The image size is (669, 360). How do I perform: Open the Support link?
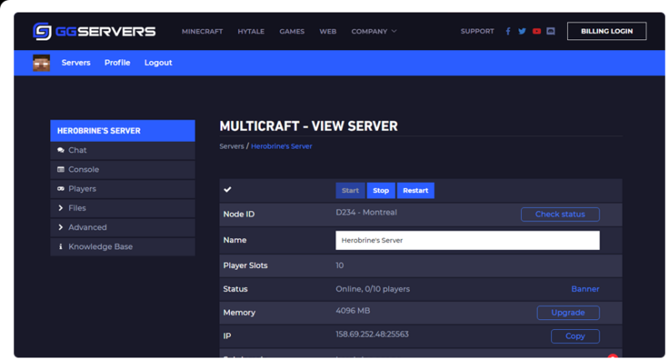tap(477, 31)
